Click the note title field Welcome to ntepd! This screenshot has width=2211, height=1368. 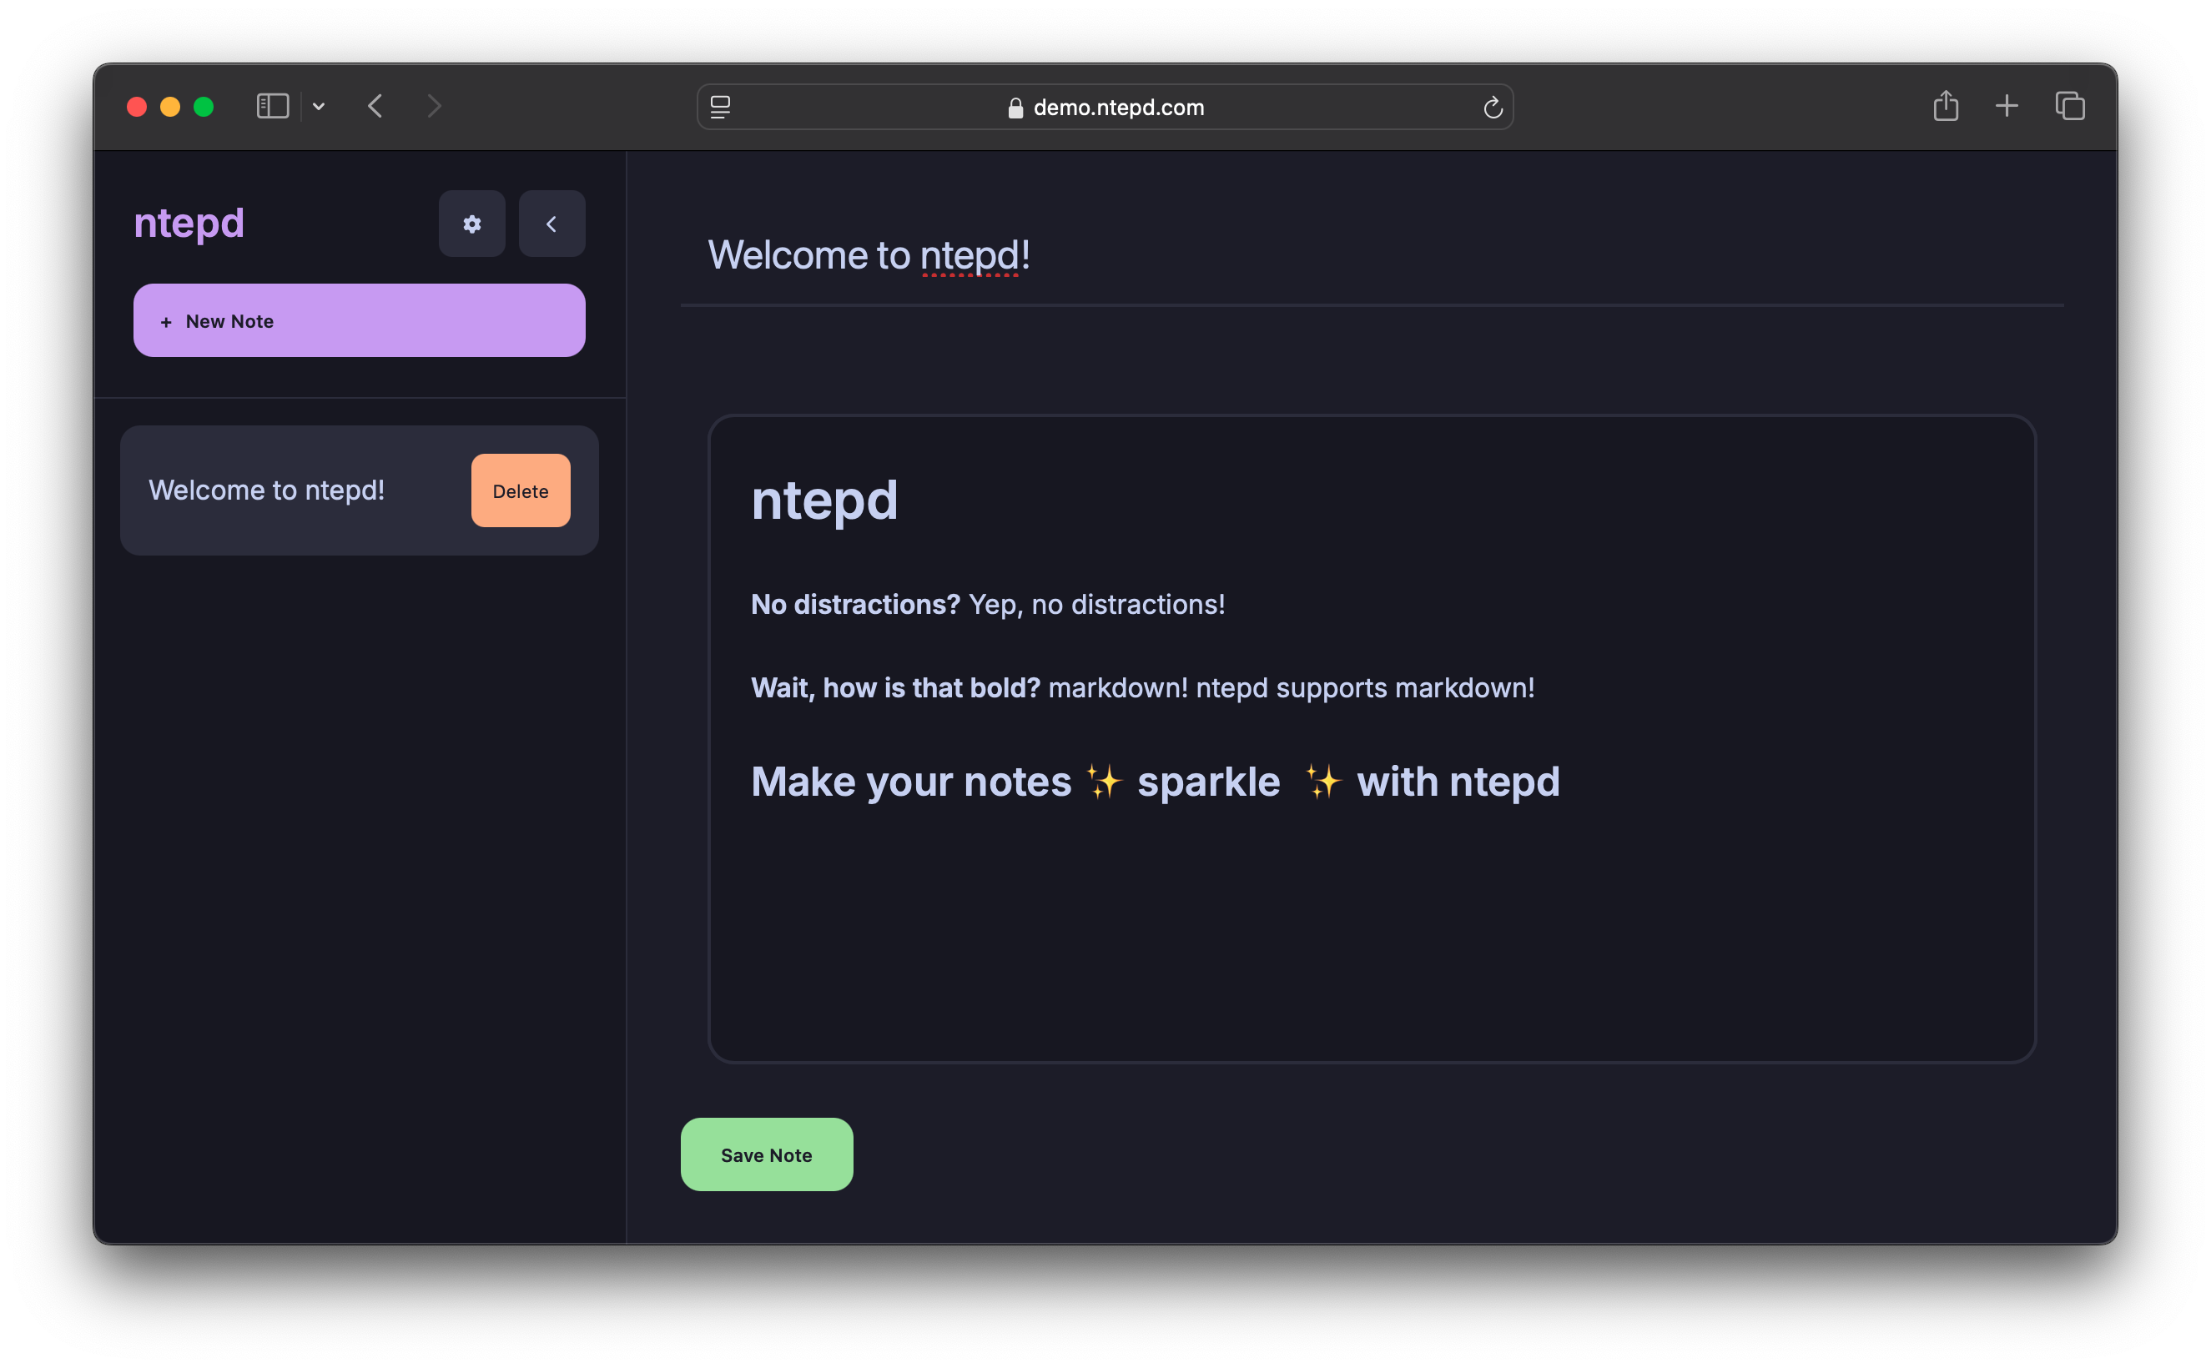(x=1371, y=255)
